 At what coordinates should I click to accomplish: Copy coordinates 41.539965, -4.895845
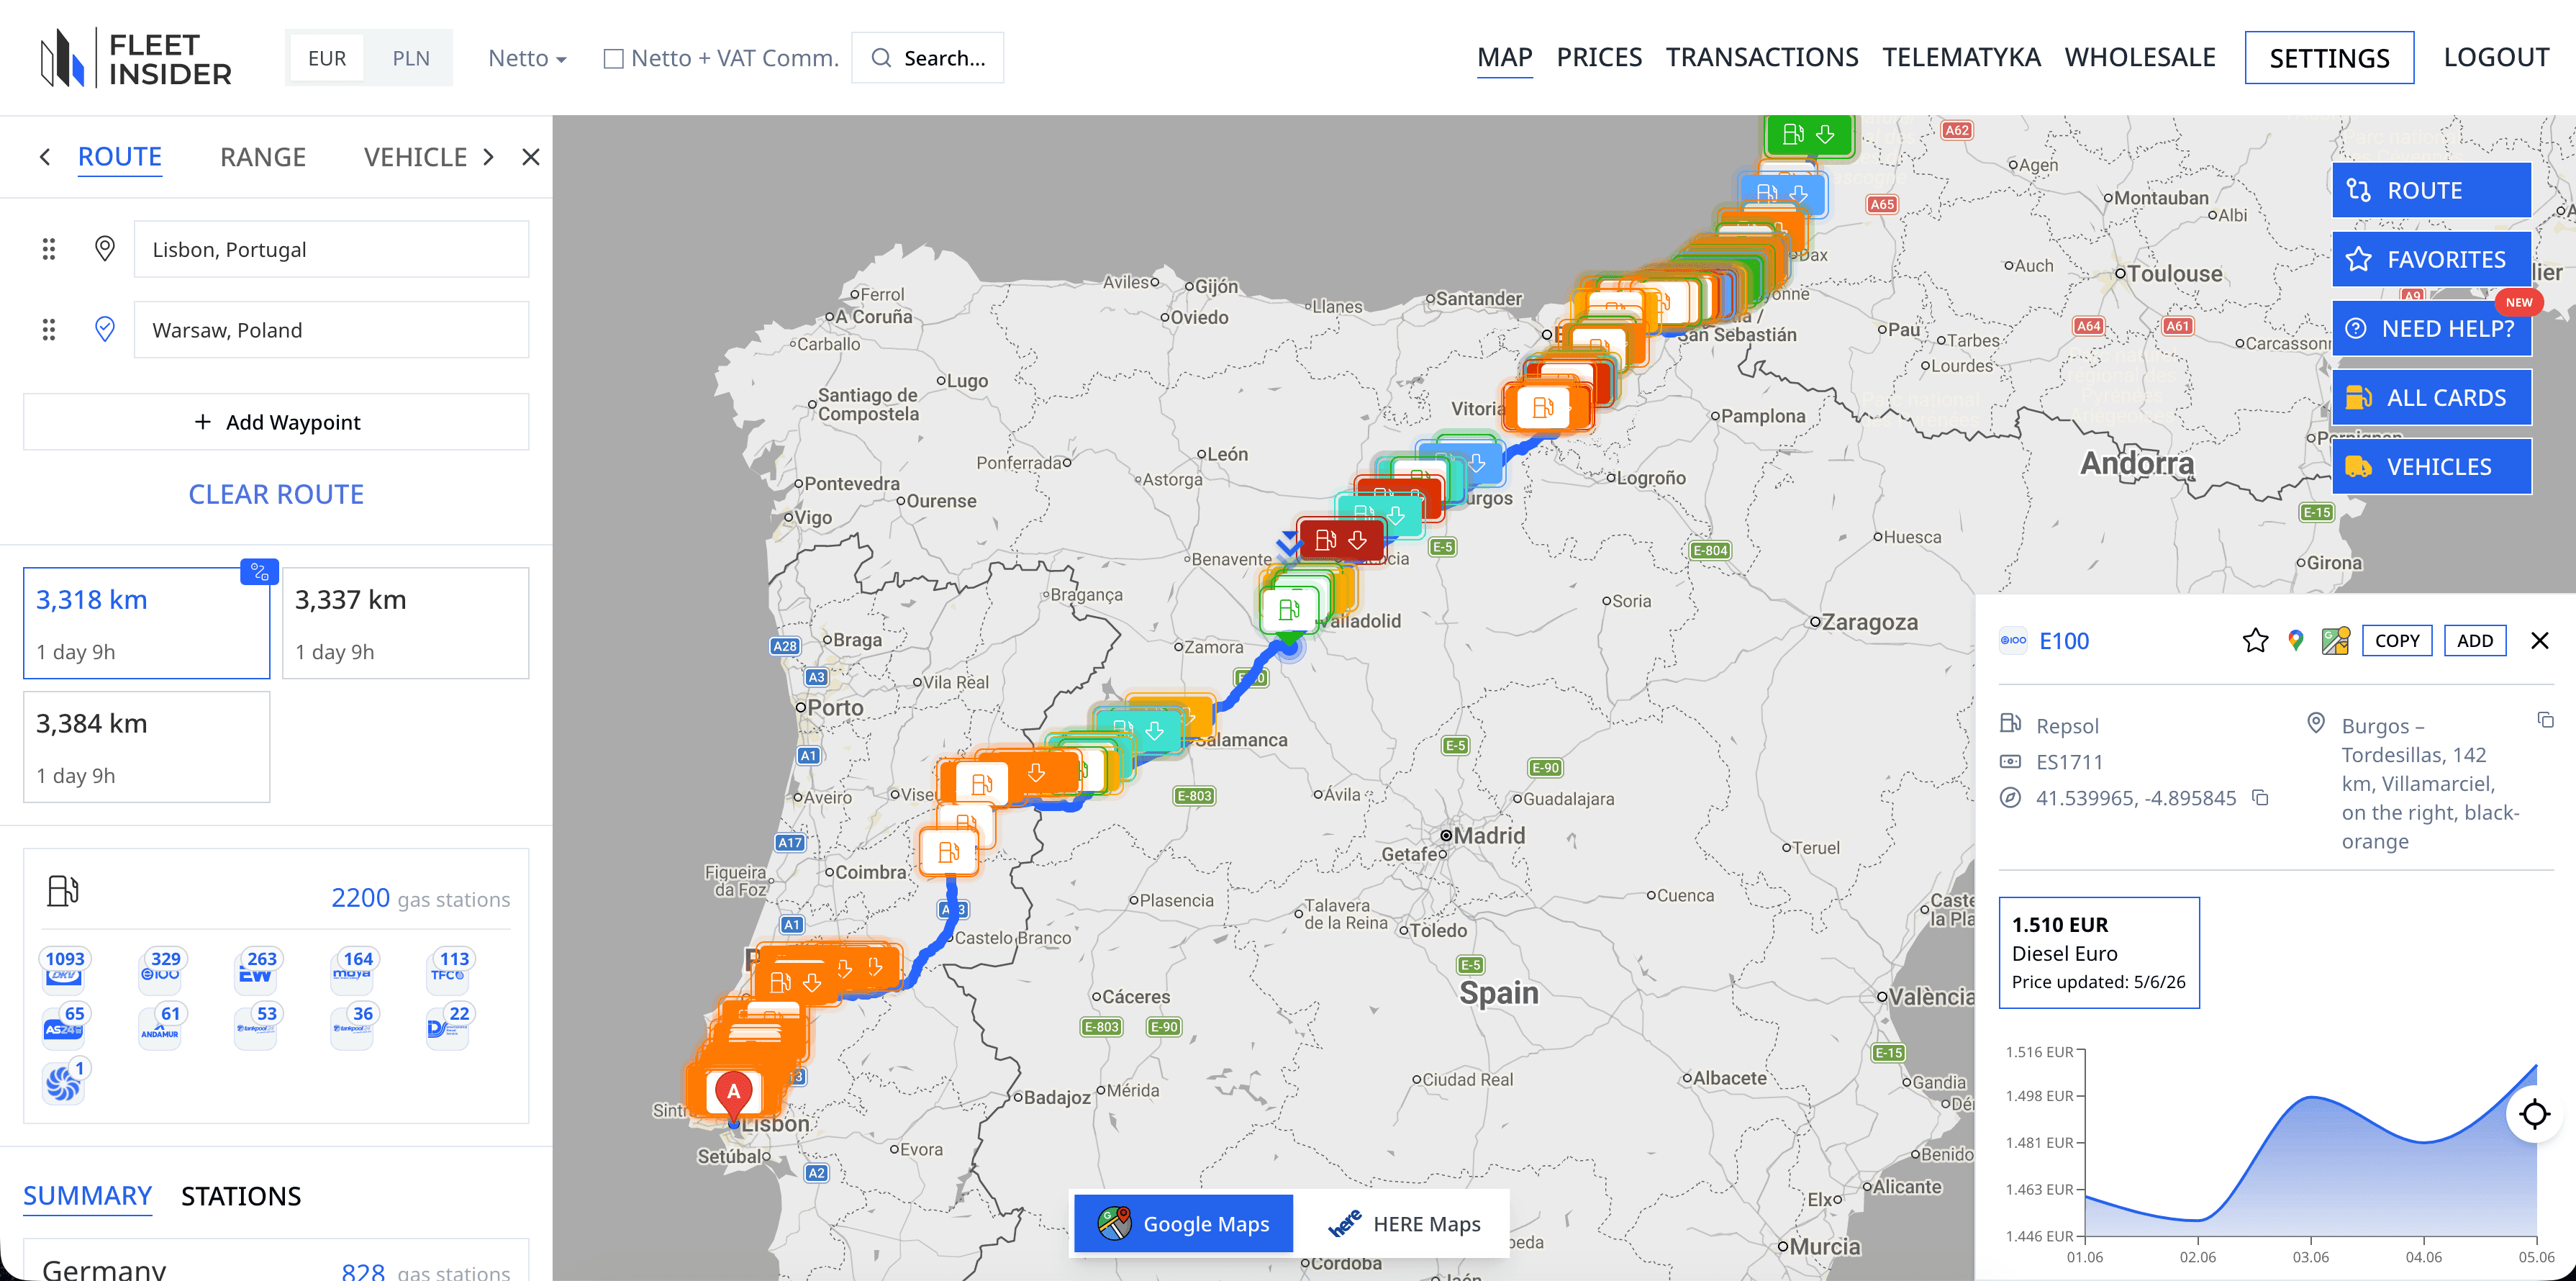(x=2261, y=798)
